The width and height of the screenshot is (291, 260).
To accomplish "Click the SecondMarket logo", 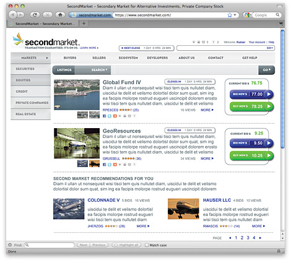I will pyautogui.click(x=46, y=40).
